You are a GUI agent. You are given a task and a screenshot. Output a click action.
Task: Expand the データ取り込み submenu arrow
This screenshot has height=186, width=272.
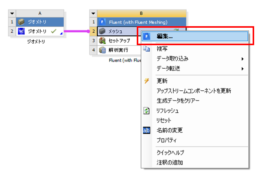click(x=243, y=59)
